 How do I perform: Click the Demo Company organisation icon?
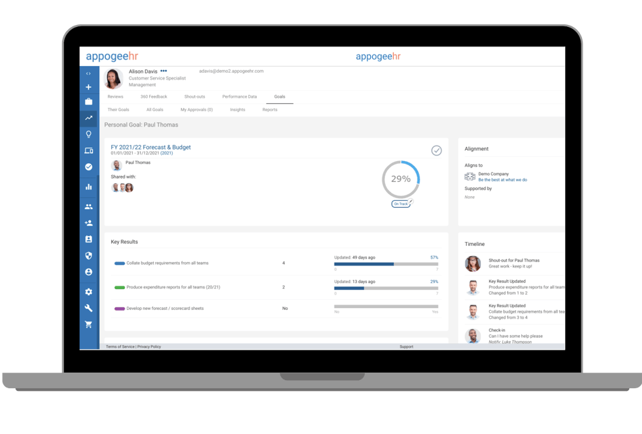pos(469,177)
